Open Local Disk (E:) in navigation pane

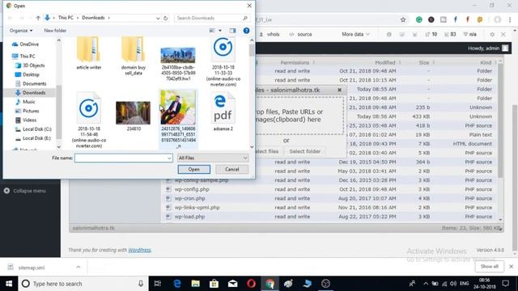coord(33,138)
